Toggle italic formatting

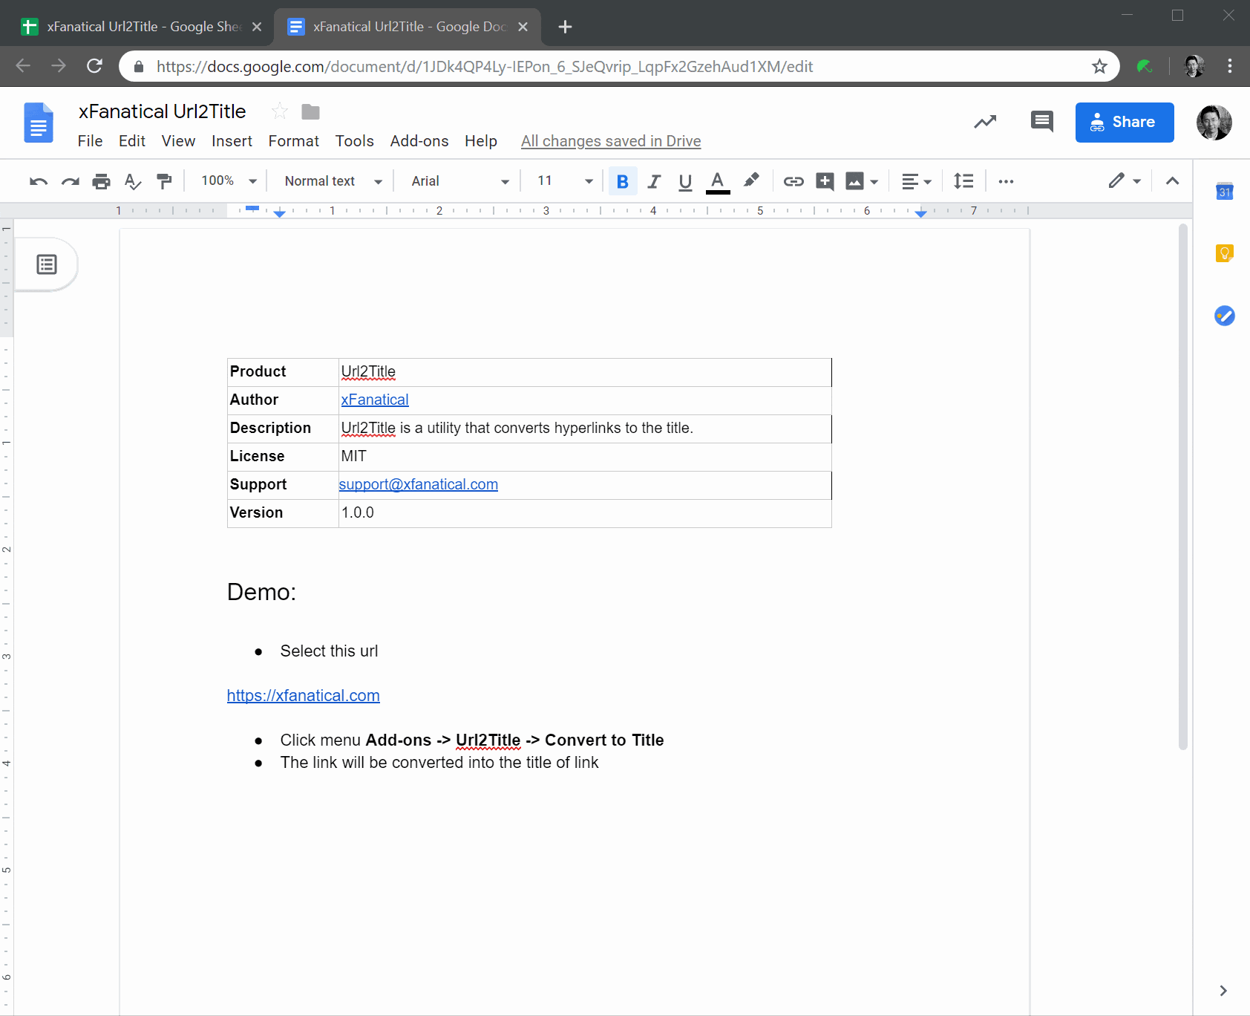coord(654,180)
